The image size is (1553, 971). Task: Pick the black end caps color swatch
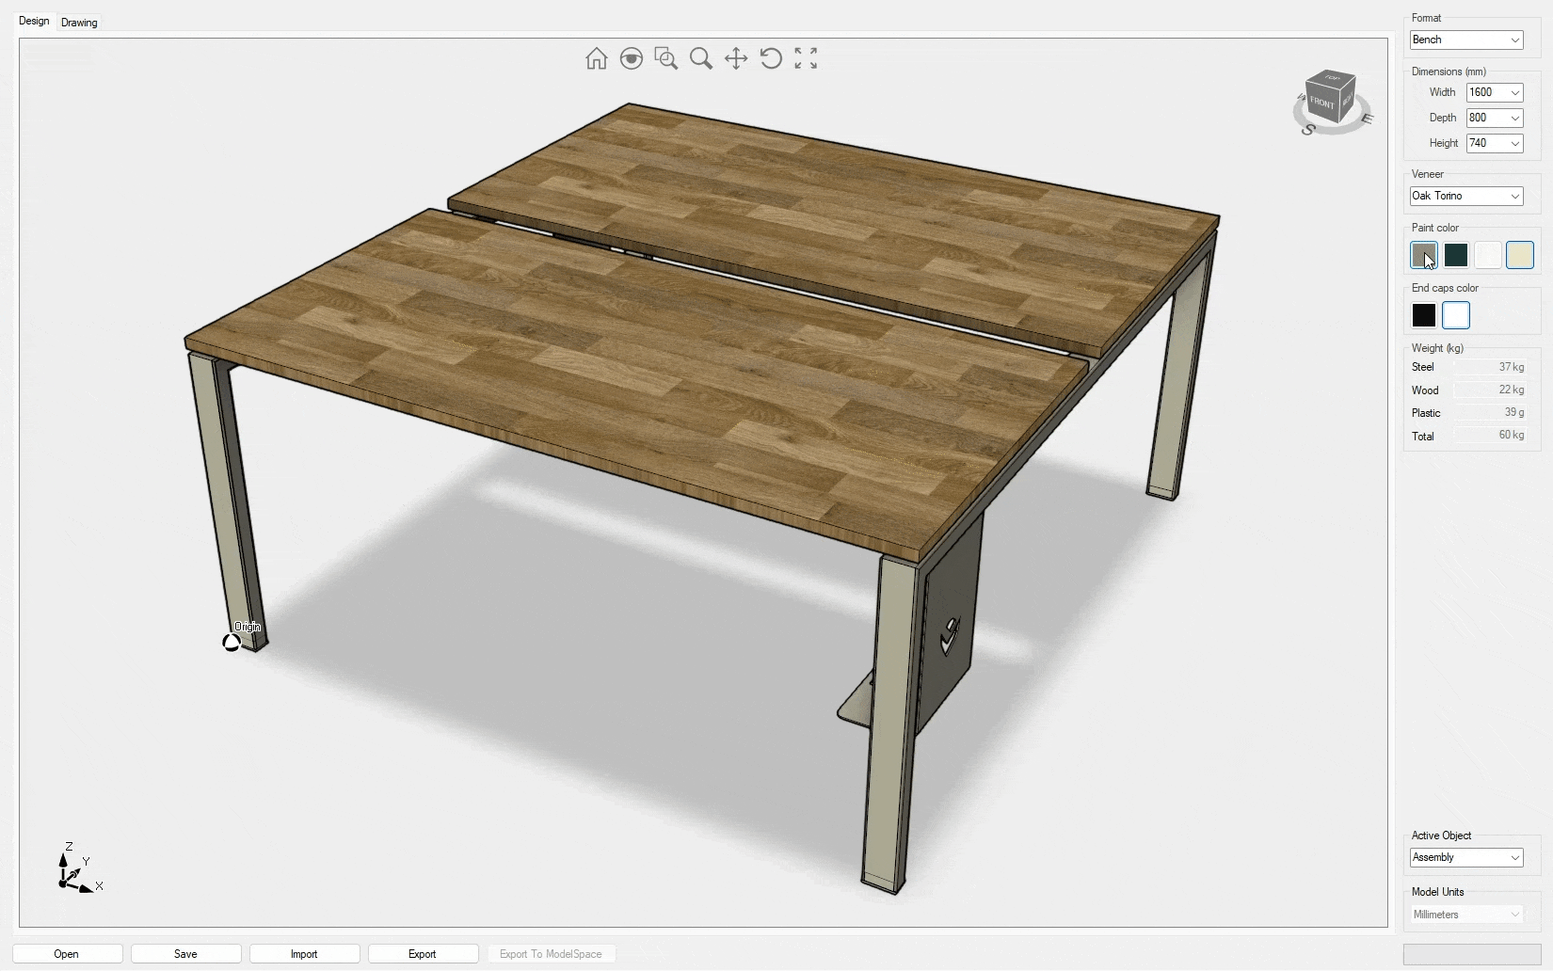coord(1424,315)
